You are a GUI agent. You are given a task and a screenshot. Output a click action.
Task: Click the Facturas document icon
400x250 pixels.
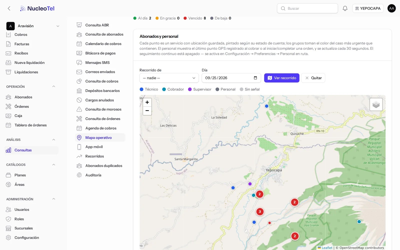point(8,44)
